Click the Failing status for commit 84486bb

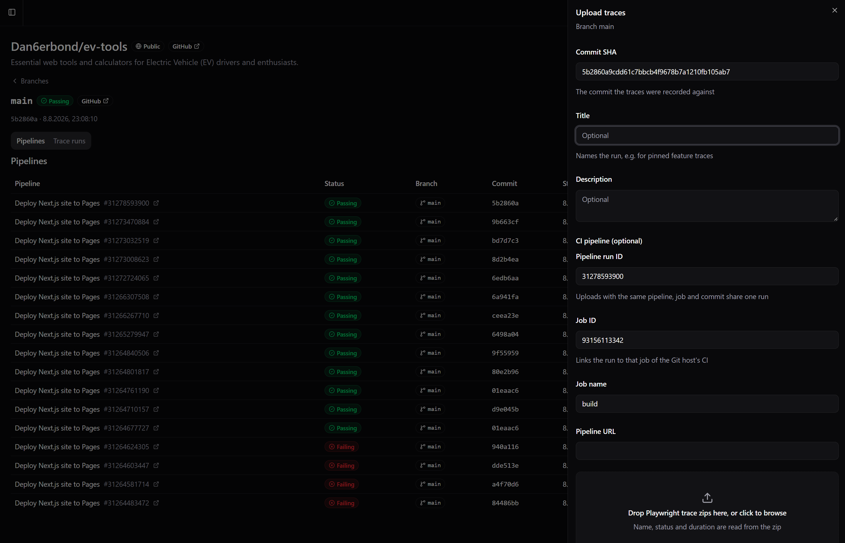tap(342, 503)
